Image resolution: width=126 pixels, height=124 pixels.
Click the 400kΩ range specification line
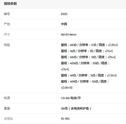point(85,66)
